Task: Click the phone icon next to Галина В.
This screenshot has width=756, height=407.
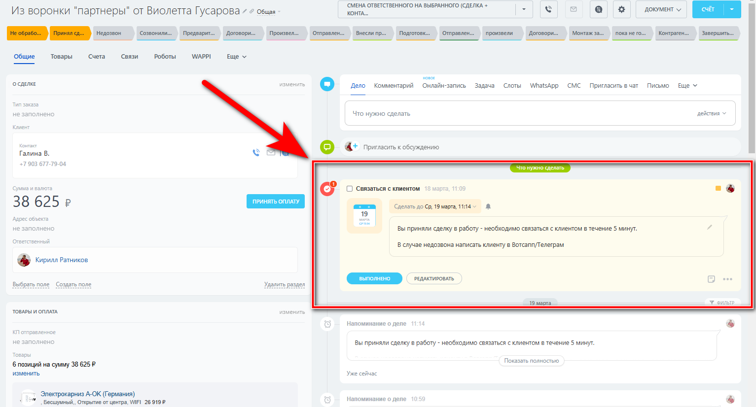Action: click(256, 153)
